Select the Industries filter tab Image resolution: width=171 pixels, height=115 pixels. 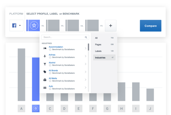tap(104, 57)
